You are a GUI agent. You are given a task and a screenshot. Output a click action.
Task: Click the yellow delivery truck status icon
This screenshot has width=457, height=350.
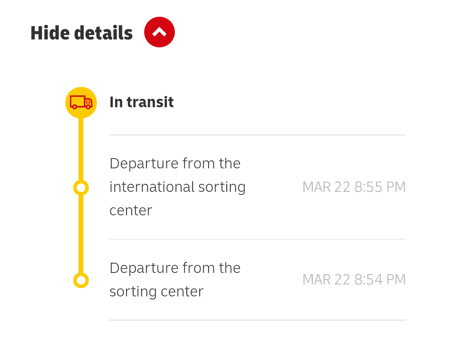pyautogui.click(x=81, y=102)
